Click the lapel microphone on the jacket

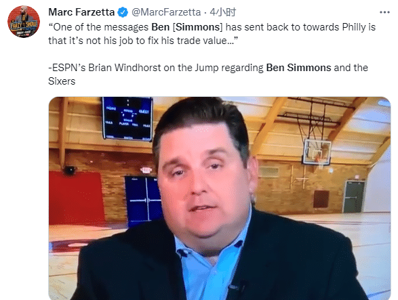[239, 287]
